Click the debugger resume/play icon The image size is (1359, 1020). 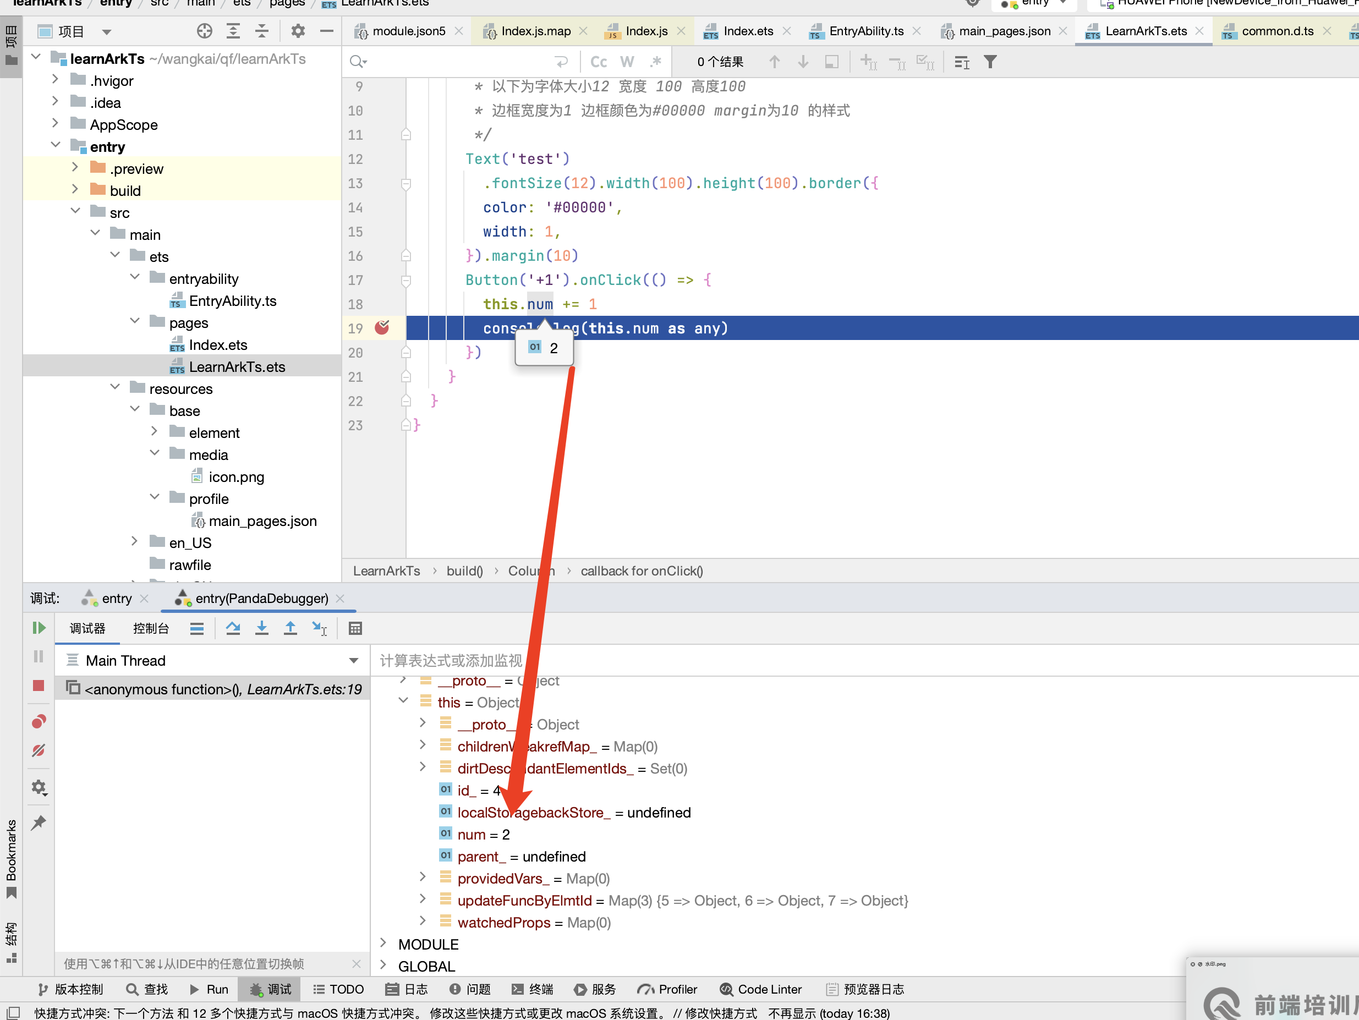pyautogui.click(x=37, y=628)
